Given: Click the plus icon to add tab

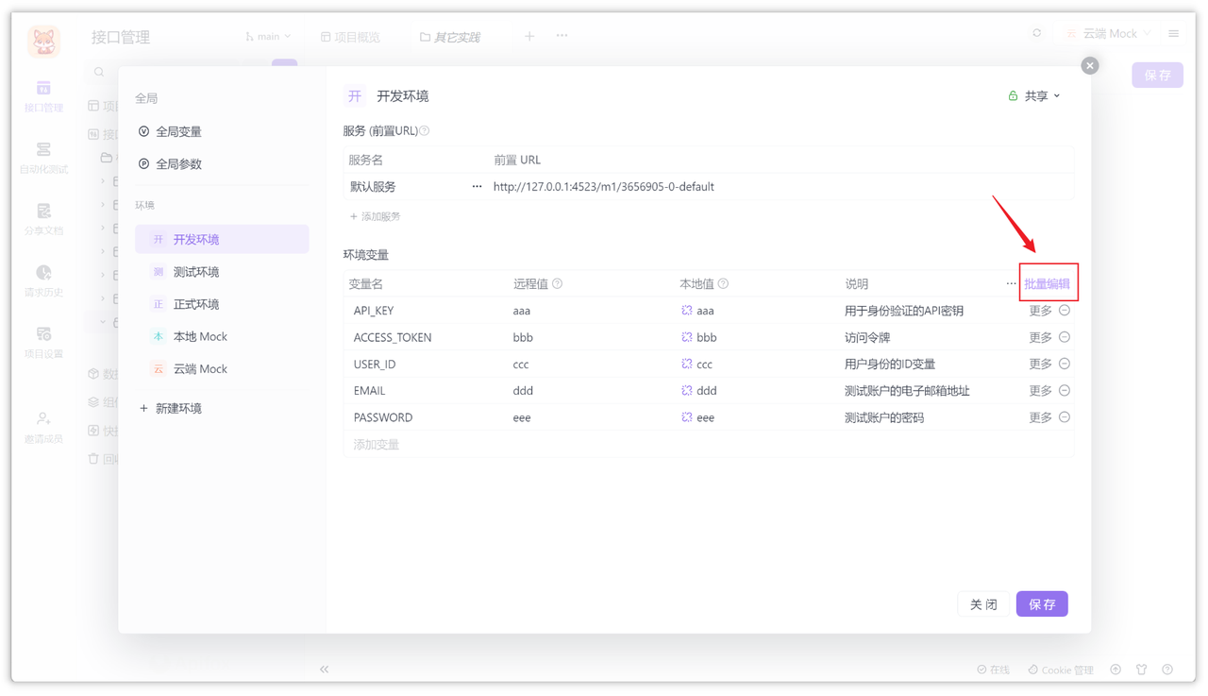Looking at the screenshot, I should pos(529,36).
